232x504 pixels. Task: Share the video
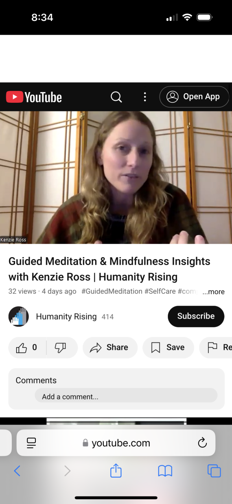(110, 347)
